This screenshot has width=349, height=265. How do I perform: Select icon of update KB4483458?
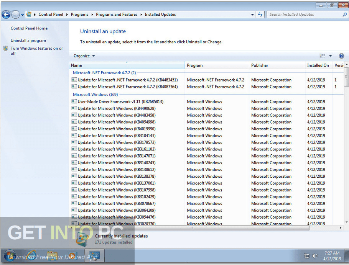(74, 115)
